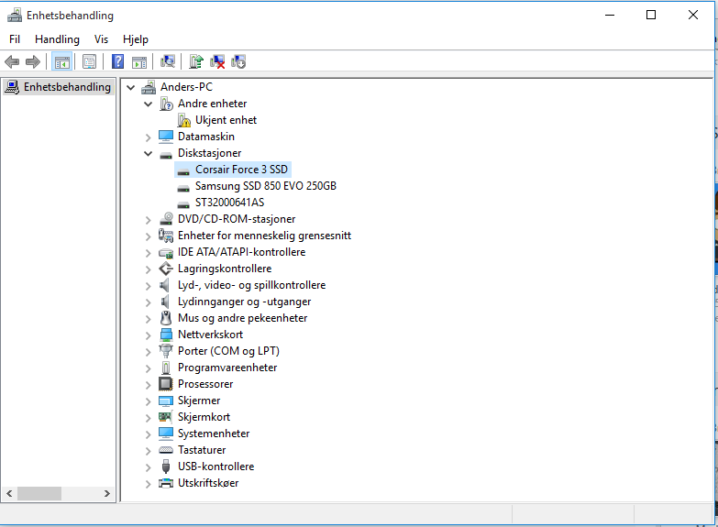
Task: Click the Ukjent enhet warning icon
Action: tap(184, 120)
